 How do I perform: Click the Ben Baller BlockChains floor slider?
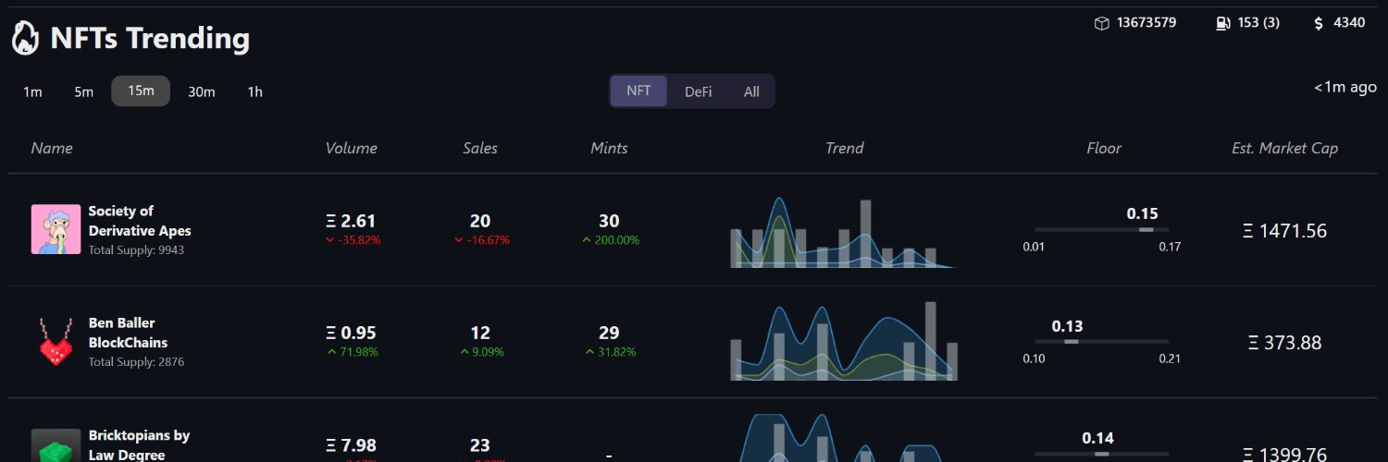click(1101, 342)
